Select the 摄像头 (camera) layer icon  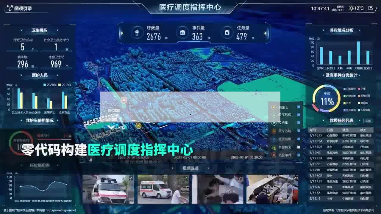point(273,107)
